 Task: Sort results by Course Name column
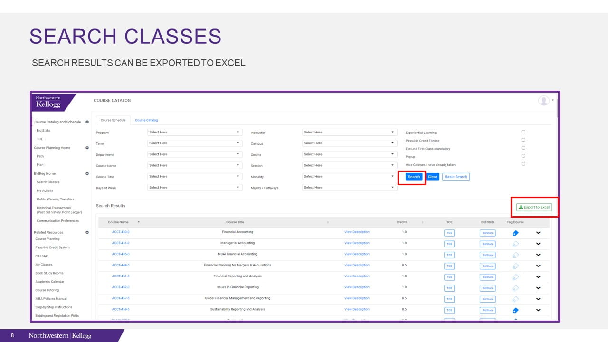[x=118, y=222]
